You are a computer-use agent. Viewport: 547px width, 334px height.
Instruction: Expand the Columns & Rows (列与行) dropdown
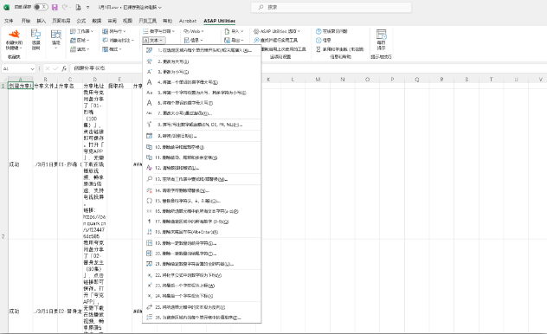tap(113, 31)
